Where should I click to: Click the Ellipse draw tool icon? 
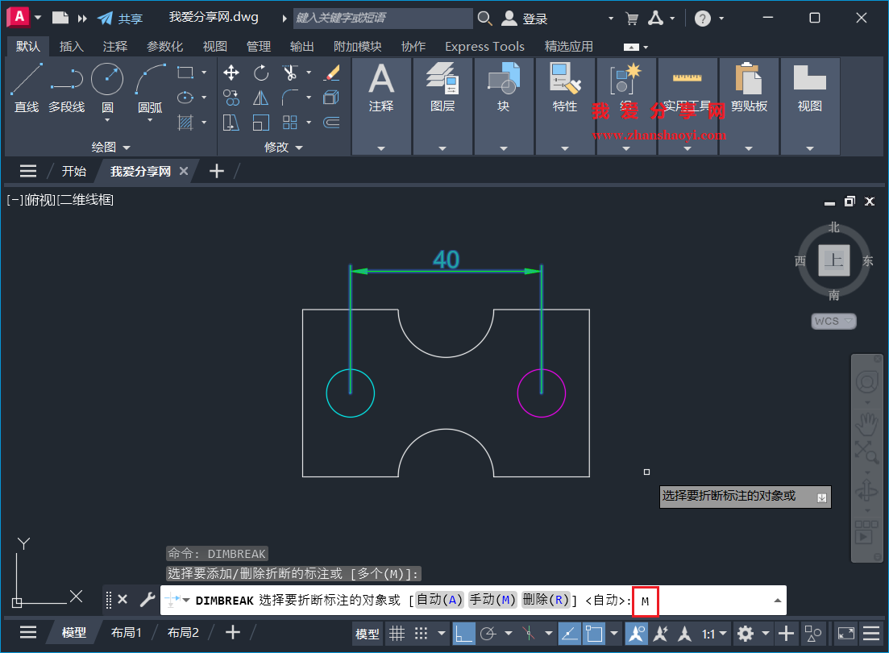(185, 98)
